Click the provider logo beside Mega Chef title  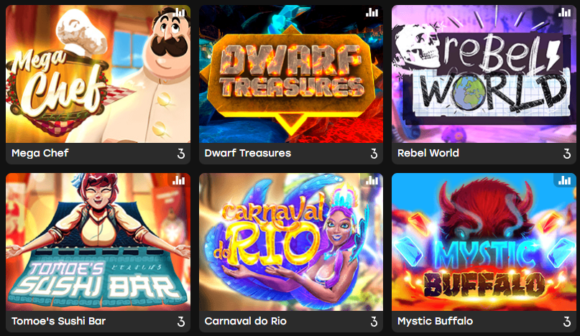181,154
